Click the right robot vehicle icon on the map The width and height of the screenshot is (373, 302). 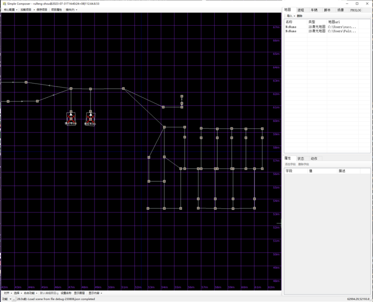(x=90, y=118)
